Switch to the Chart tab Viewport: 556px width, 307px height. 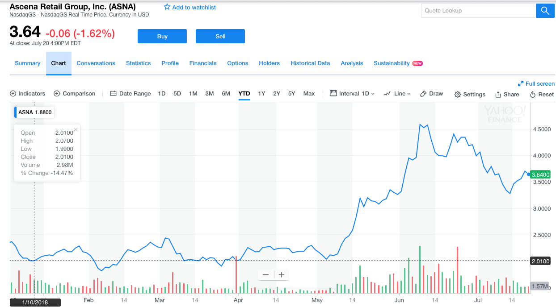(x=59, y=63)
